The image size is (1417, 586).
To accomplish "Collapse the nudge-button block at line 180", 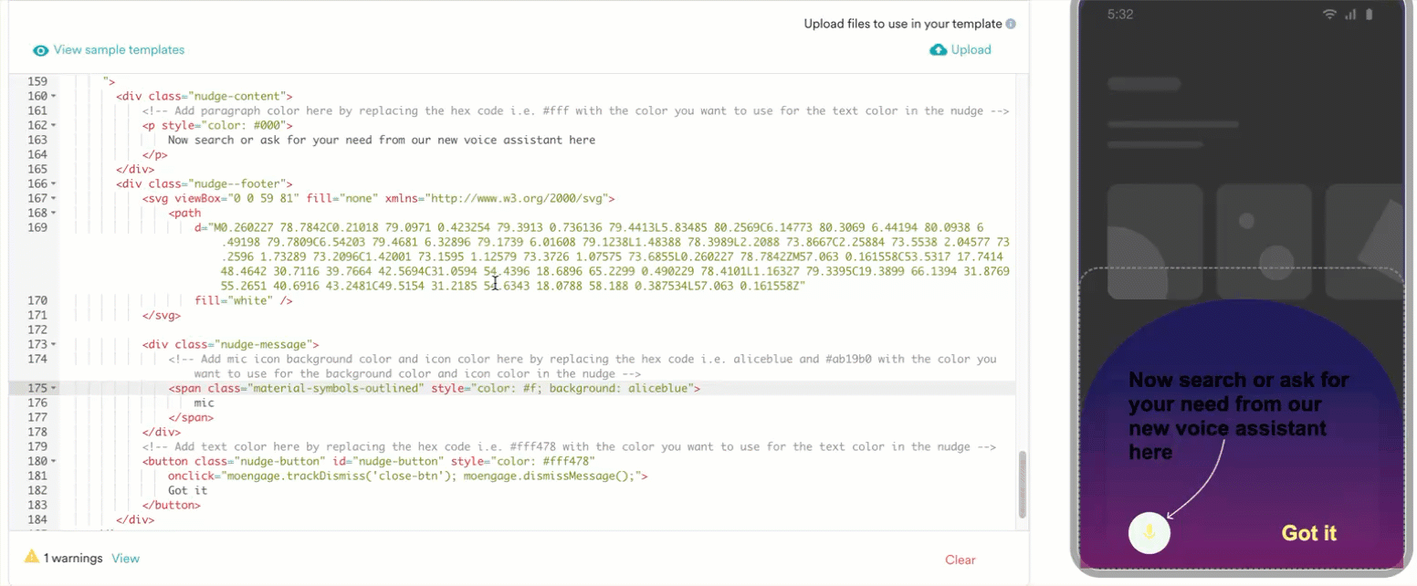I will pos(53,461).
